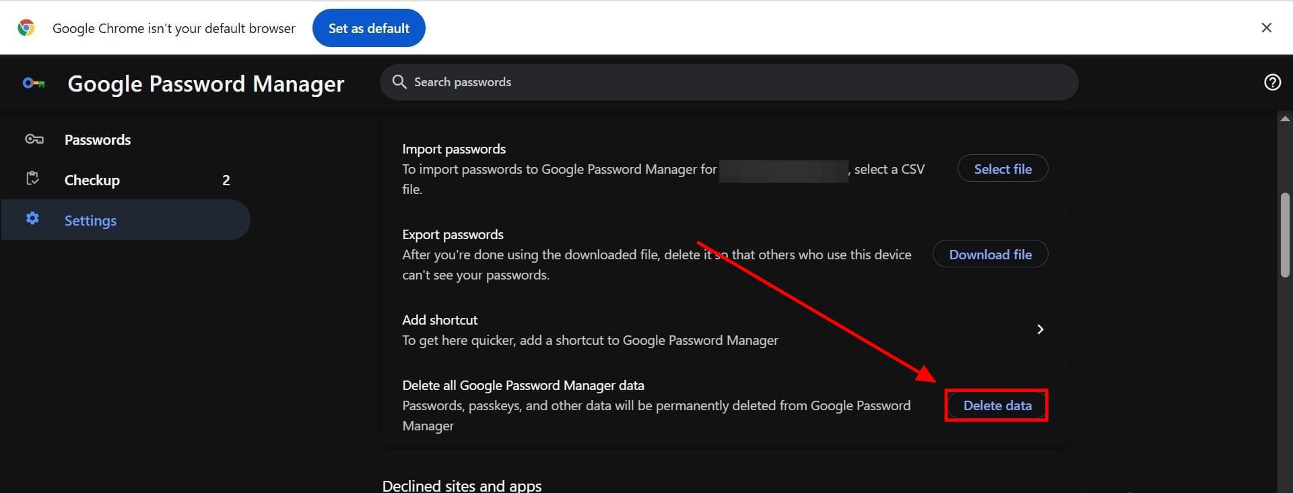
Task: Click the Import passwords heading
Action: pos(454,149)
